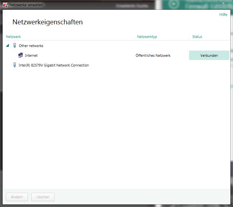Screen dimensions: 233x207
Task: Click the Verbunden status cell
Action: [209, 55]
